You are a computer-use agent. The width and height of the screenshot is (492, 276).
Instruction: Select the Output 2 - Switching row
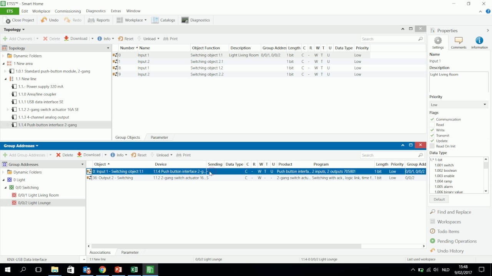256,178
